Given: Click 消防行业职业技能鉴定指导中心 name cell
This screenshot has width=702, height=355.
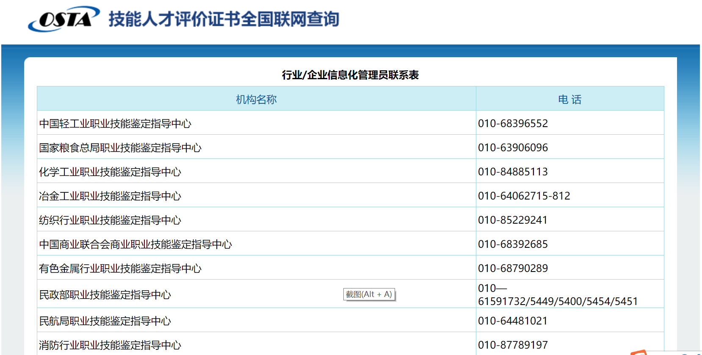Looking at the screenshot, I should pos(110,345).
